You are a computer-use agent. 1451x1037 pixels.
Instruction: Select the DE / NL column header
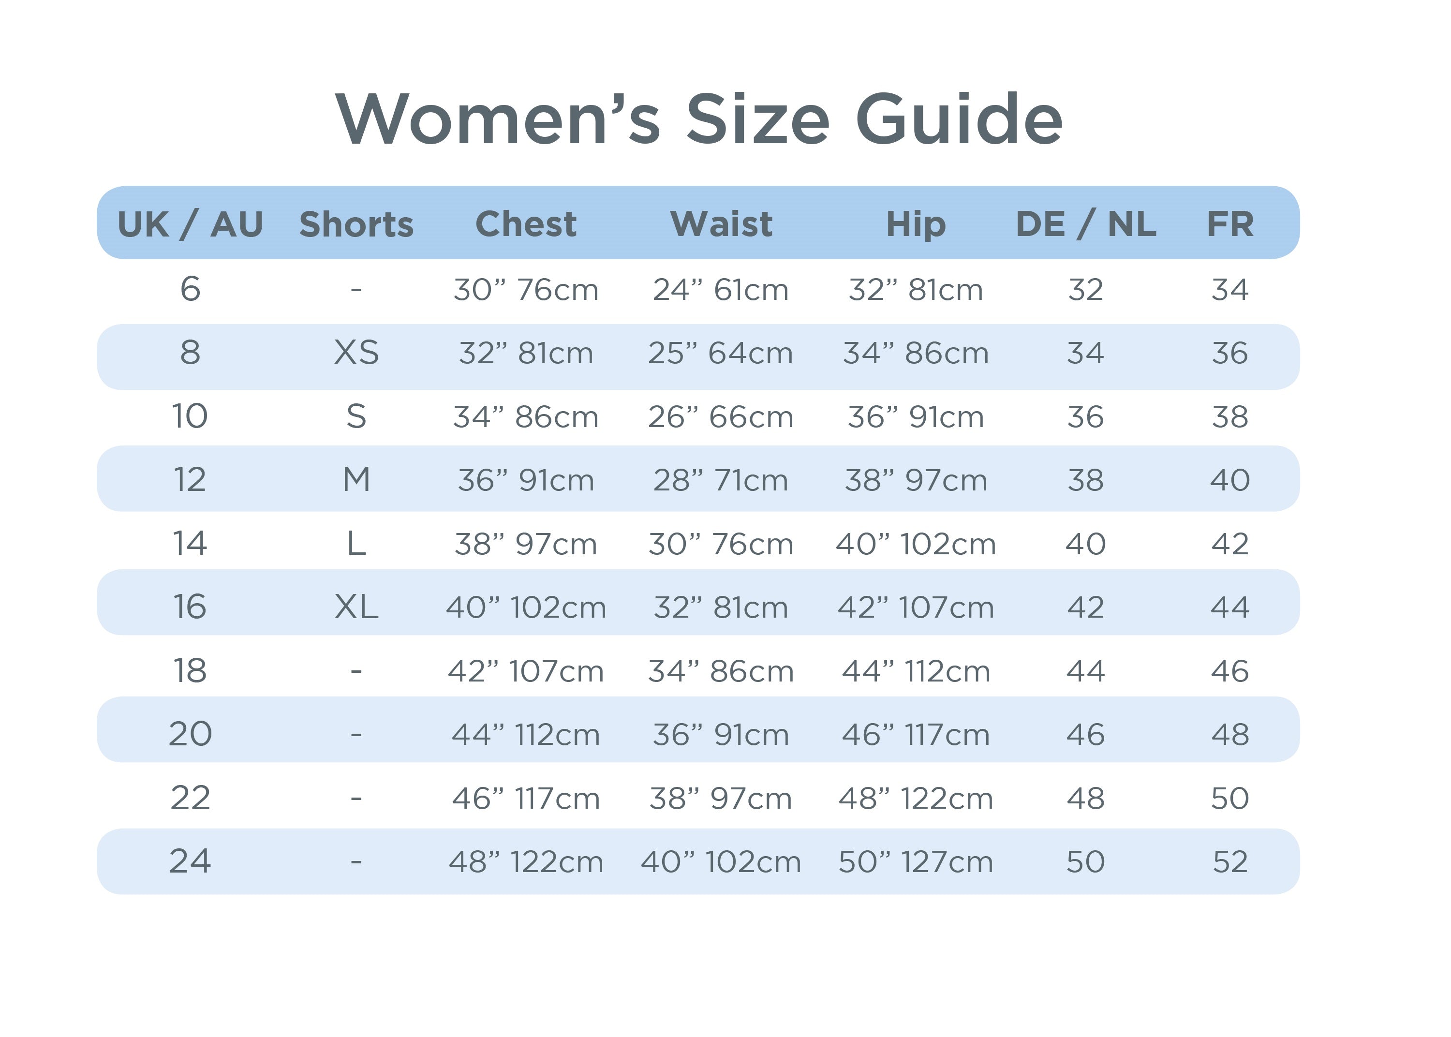1086,224
